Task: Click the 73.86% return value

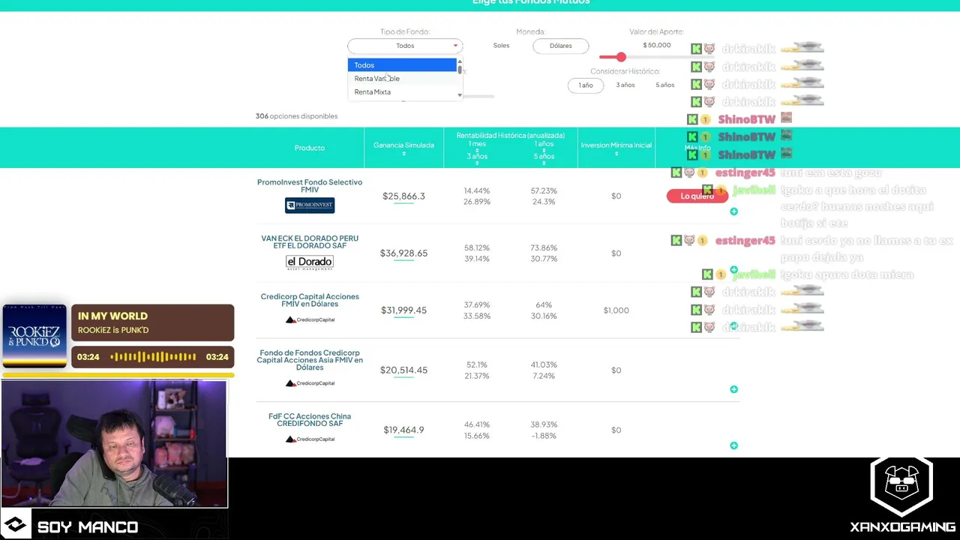Action: click(544, 247)
